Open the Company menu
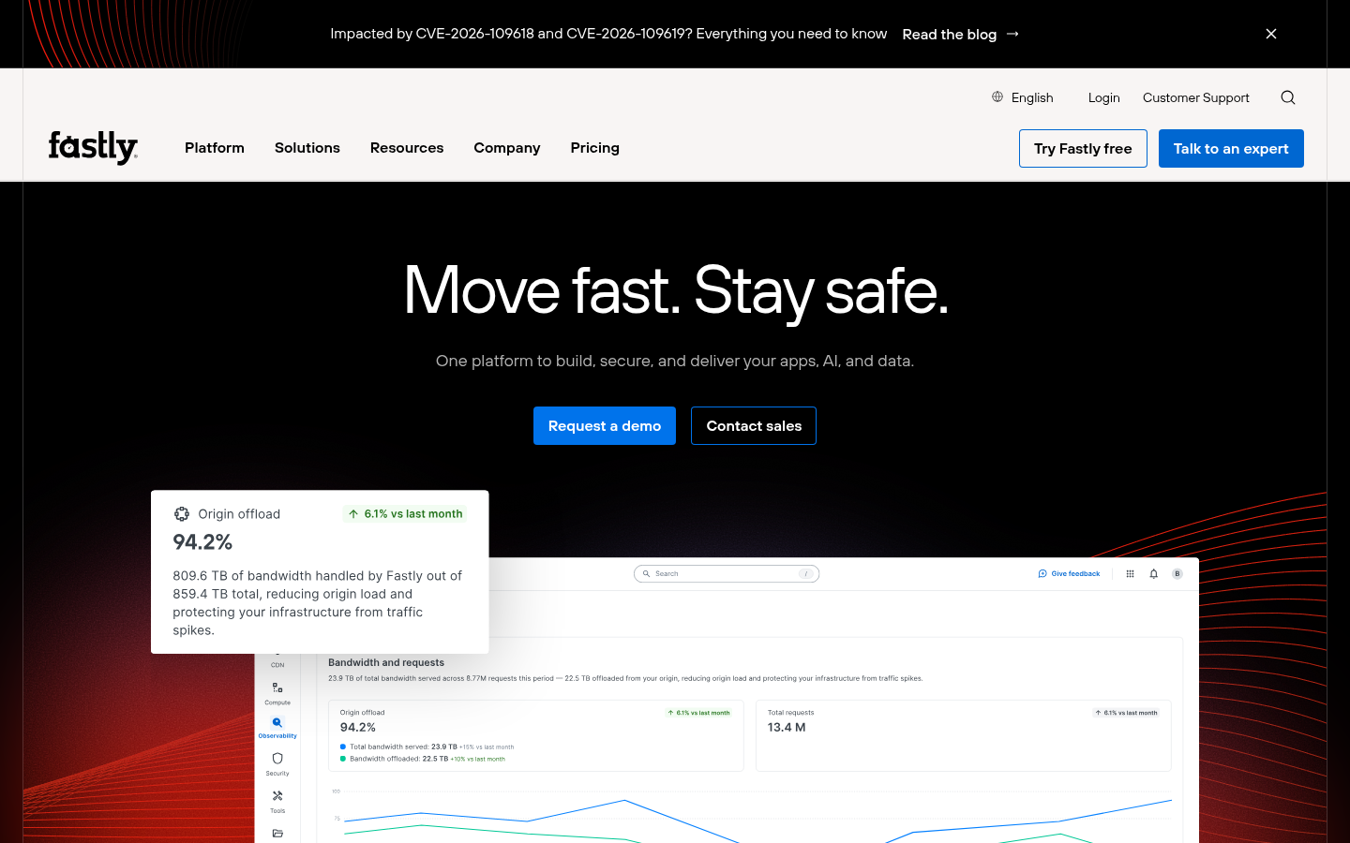Screen dimensions: 1350x843 (x=507, y=148)
